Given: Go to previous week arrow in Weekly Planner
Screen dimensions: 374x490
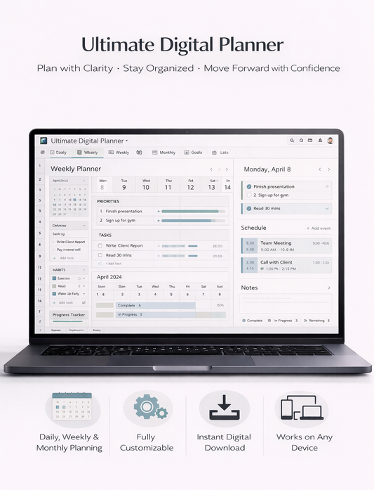Looking at the screenshot, I should [x=211, y=169].
